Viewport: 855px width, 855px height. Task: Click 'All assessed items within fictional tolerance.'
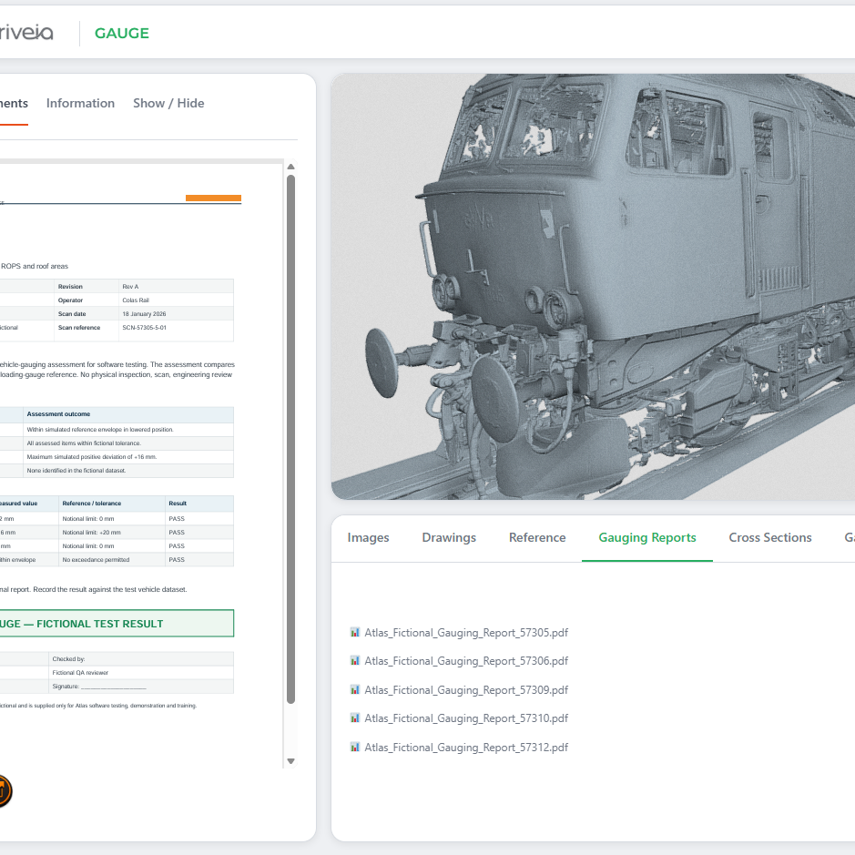click(84, 443)
